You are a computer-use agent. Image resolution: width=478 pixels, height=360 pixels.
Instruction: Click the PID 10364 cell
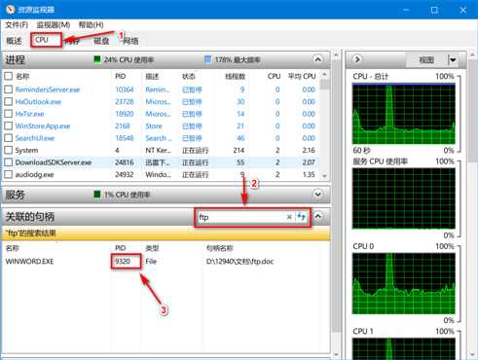(125, 90)
